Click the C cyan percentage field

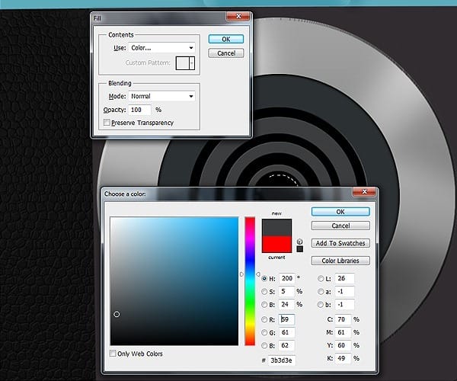343,319
